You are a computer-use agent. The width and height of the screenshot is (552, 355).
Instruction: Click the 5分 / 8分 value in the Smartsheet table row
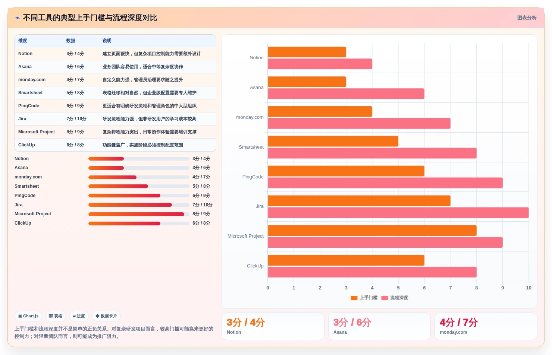pyautogui.click(x=75, y=93)
